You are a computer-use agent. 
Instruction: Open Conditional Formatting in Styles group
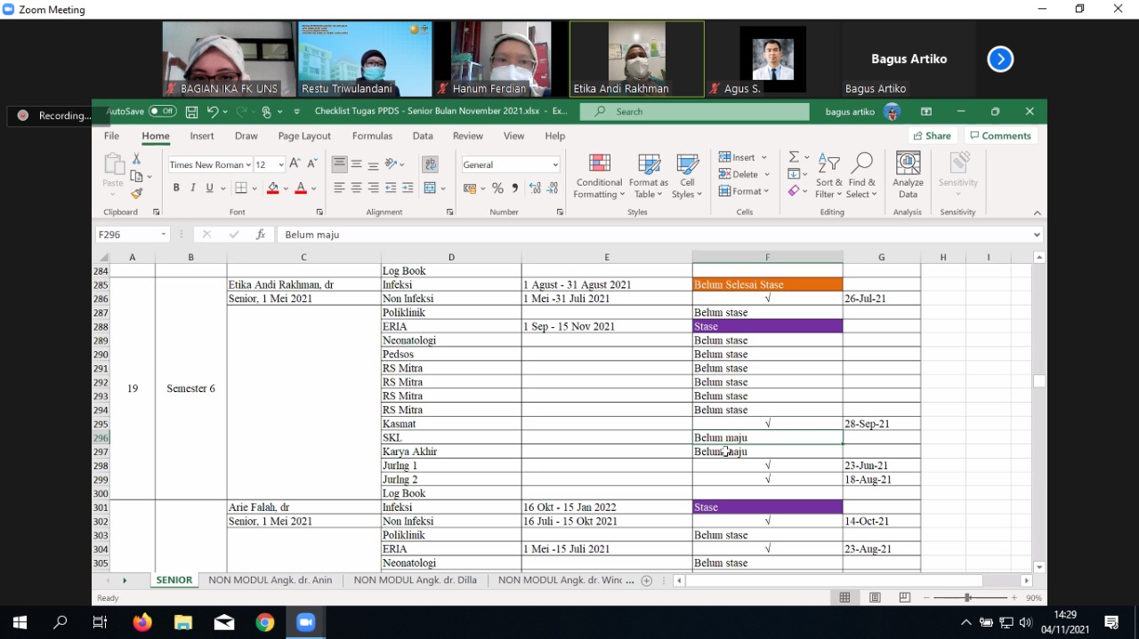599,176
